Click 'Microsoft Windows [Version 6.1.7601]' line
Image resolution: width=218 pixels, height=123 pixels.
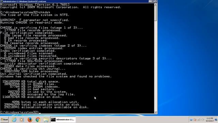[35, 4]
